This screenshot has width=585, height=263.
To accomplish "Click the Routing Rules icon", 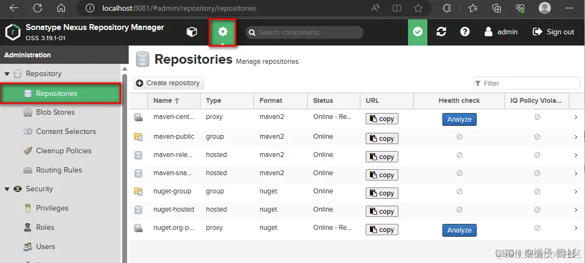I will (x=27, y=170).
